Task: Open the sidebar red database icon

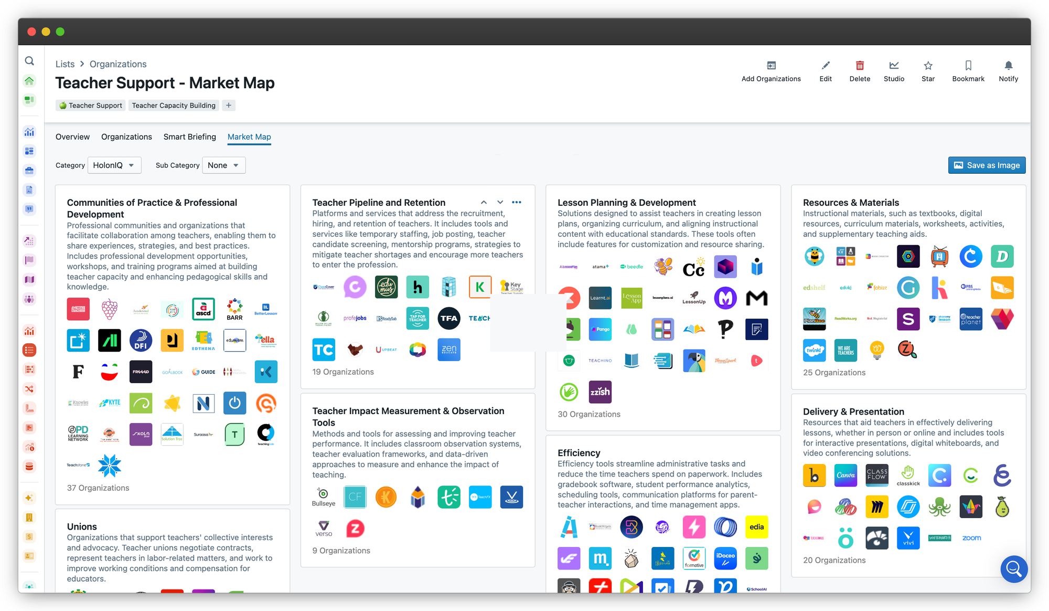Action: pyautogui.click(x=29, y=466)
